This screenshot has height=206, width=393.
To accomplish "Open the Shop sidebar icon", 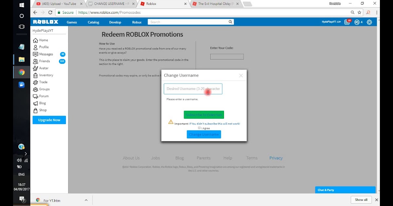I will point(35,110).
